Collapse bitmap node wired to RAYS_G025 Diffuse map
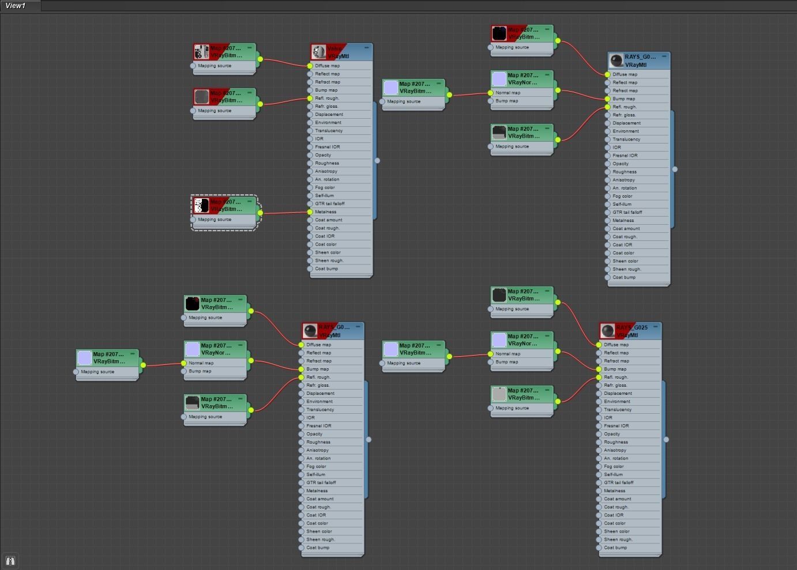Screen dimensions: 797x570 (x=547, y=291)
